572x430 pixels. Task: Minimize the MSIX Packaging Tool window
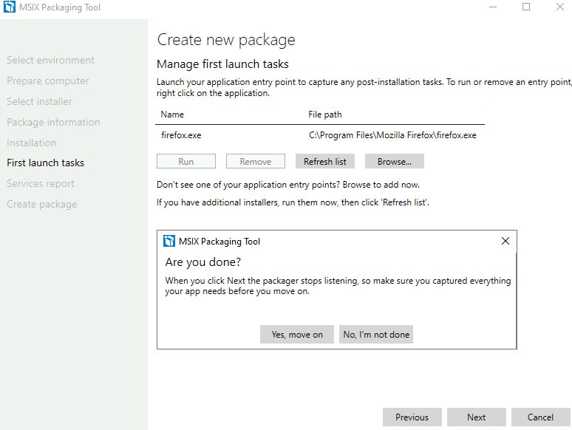click(493, 7)
